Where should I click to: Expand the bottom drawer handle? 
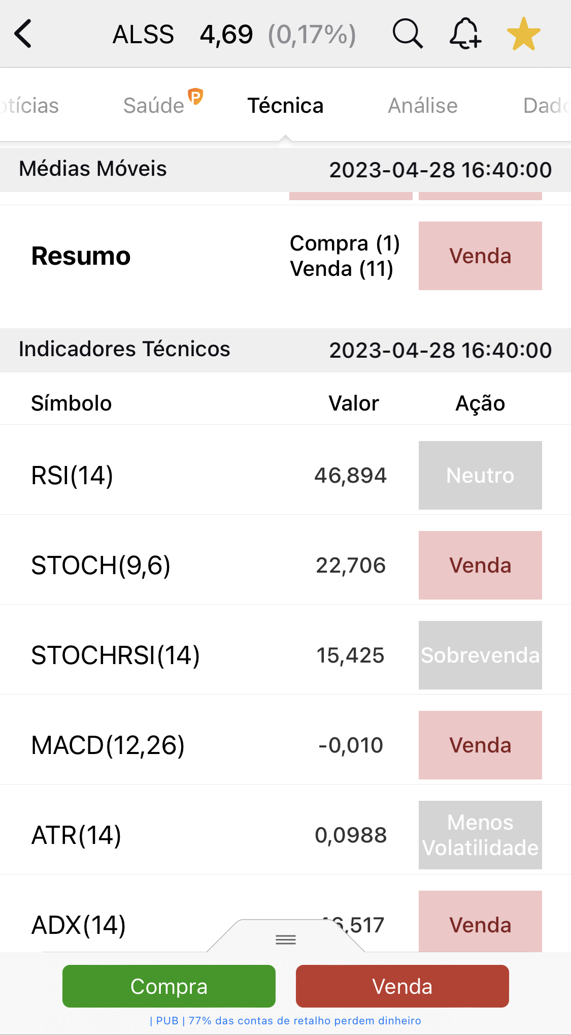[286, 939]
